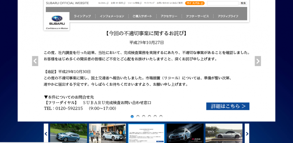The height and width of the screenshot is (143, 293).
Task: Click the orange マイスバル button
Action: click(195, 3)
